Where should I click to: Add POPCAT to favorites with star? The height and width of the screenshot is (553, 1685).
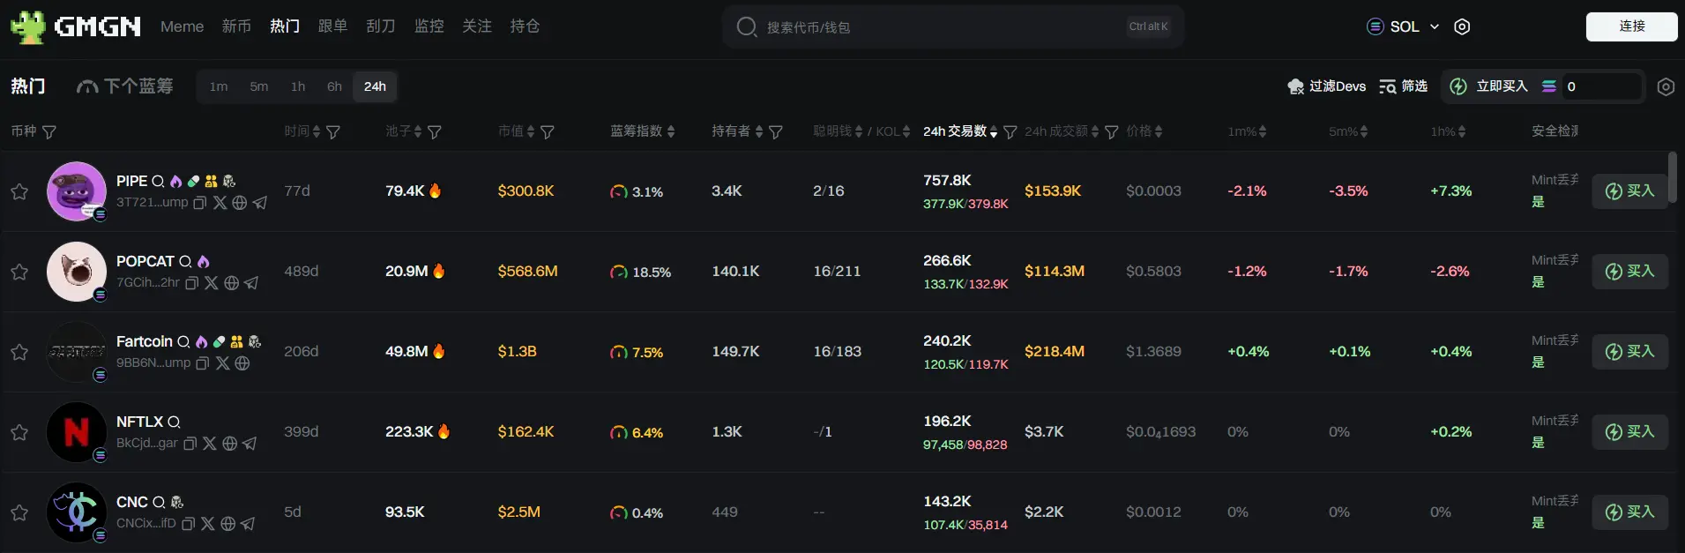pyautogui.click(x=19, y=272)
